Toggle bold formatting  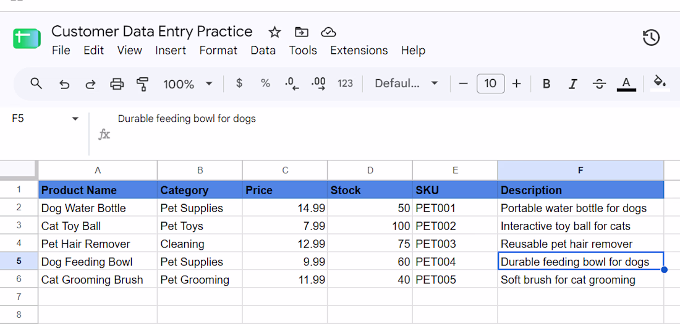[x=546, y=83]
